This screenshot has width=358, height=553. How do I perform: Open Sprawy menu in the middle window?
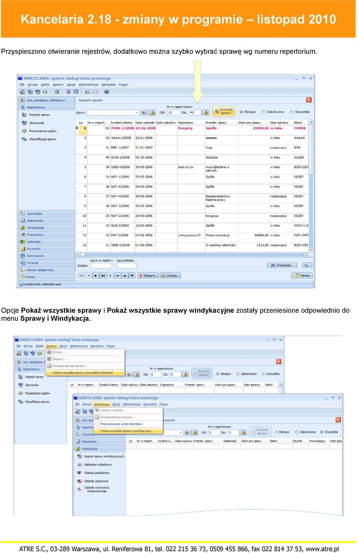tap(51, 346)
